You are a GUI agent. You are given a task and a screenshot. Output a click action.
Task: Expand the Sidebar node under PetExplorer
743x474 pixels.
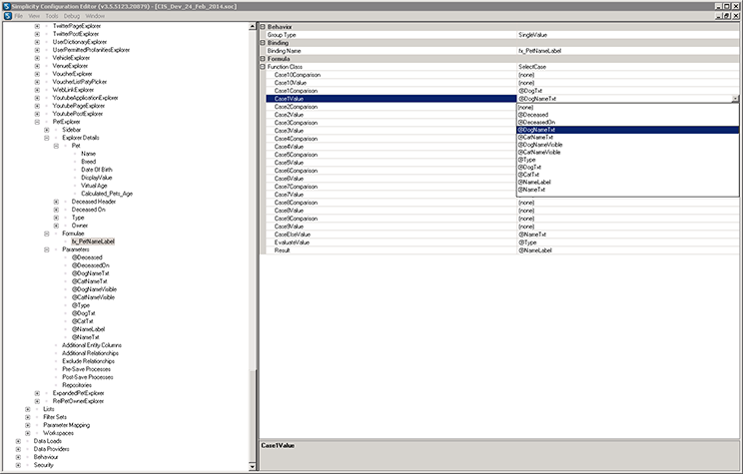tap(46, 130)
